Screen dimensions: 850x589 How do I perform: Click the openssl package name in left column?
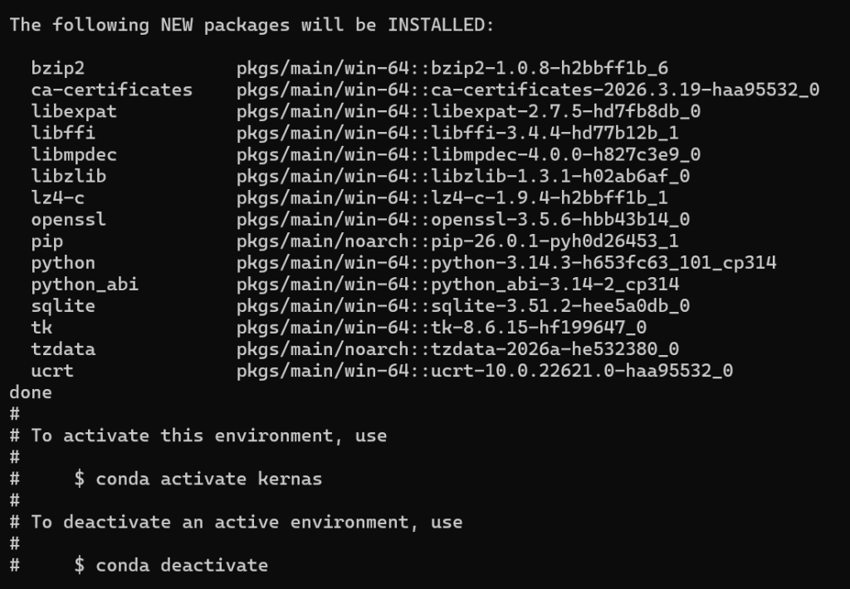click(69, 219)
